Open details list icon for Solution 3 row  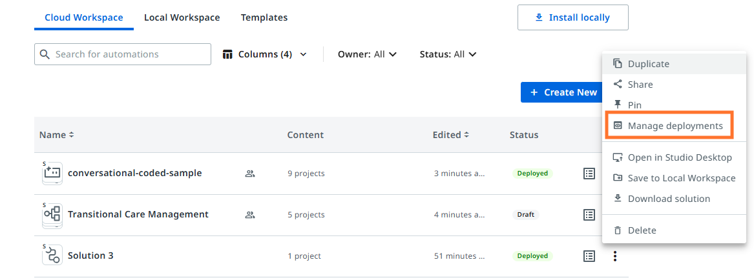click(x=589, y=256)
